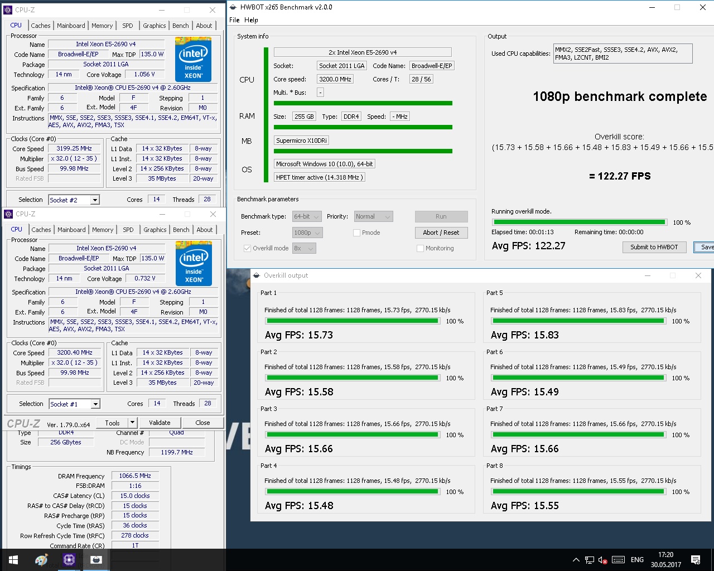Switch to CPU-Z via its taskbar icon
The width and height of the screenshot is (714, 571).
69,560
